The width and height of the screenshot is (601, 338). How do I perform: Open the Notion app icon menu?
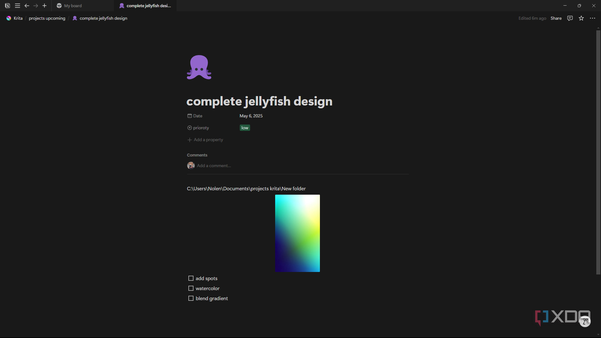tap(8, 6)
